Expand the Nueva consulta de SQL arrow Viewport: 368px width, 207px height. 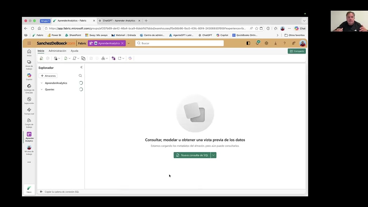click(x=213, y=155)
